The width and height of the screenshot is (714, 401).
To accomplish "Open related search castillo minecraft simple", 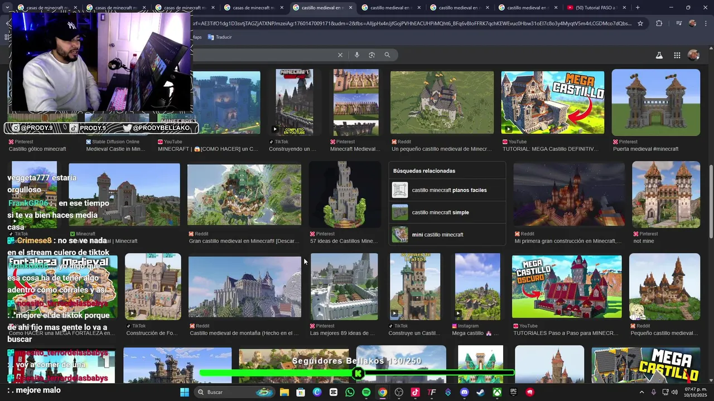I will click(447, 212).
